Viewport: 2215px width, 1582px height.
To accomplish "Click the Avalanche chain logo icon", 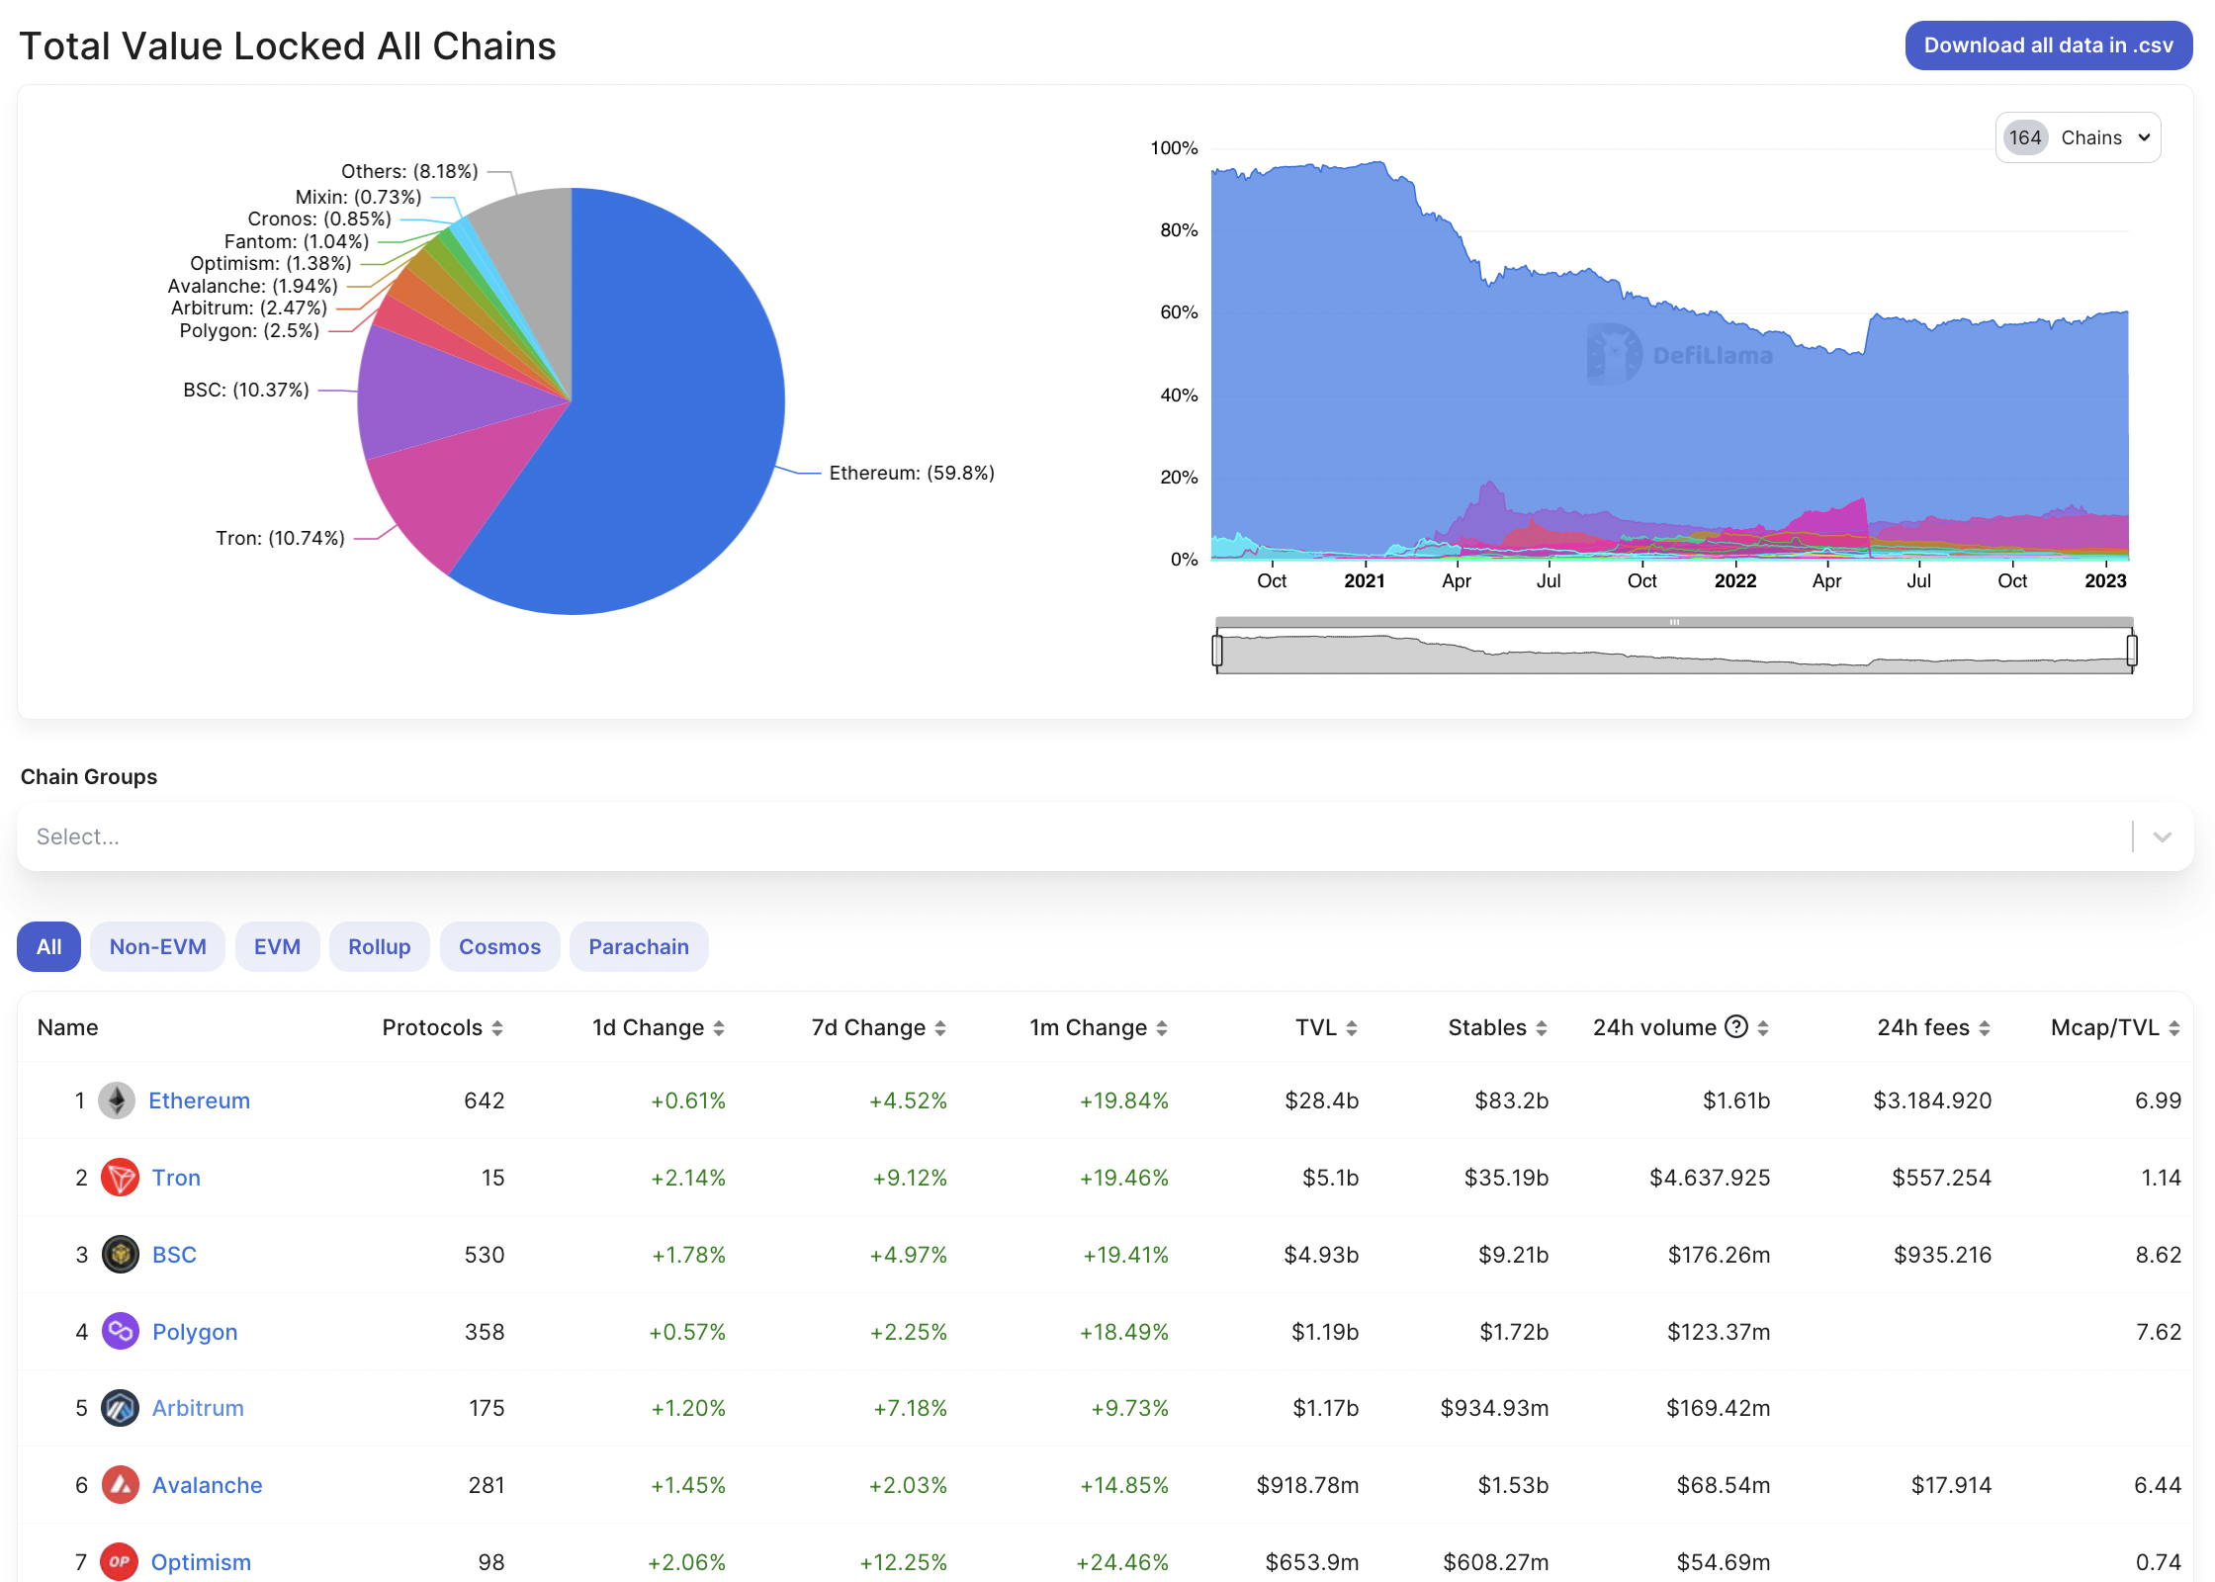I will point(120,1485).
